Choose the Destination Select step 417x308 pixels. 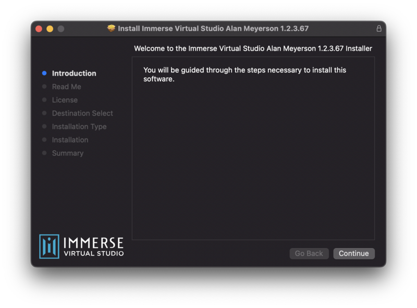[82, 113]
